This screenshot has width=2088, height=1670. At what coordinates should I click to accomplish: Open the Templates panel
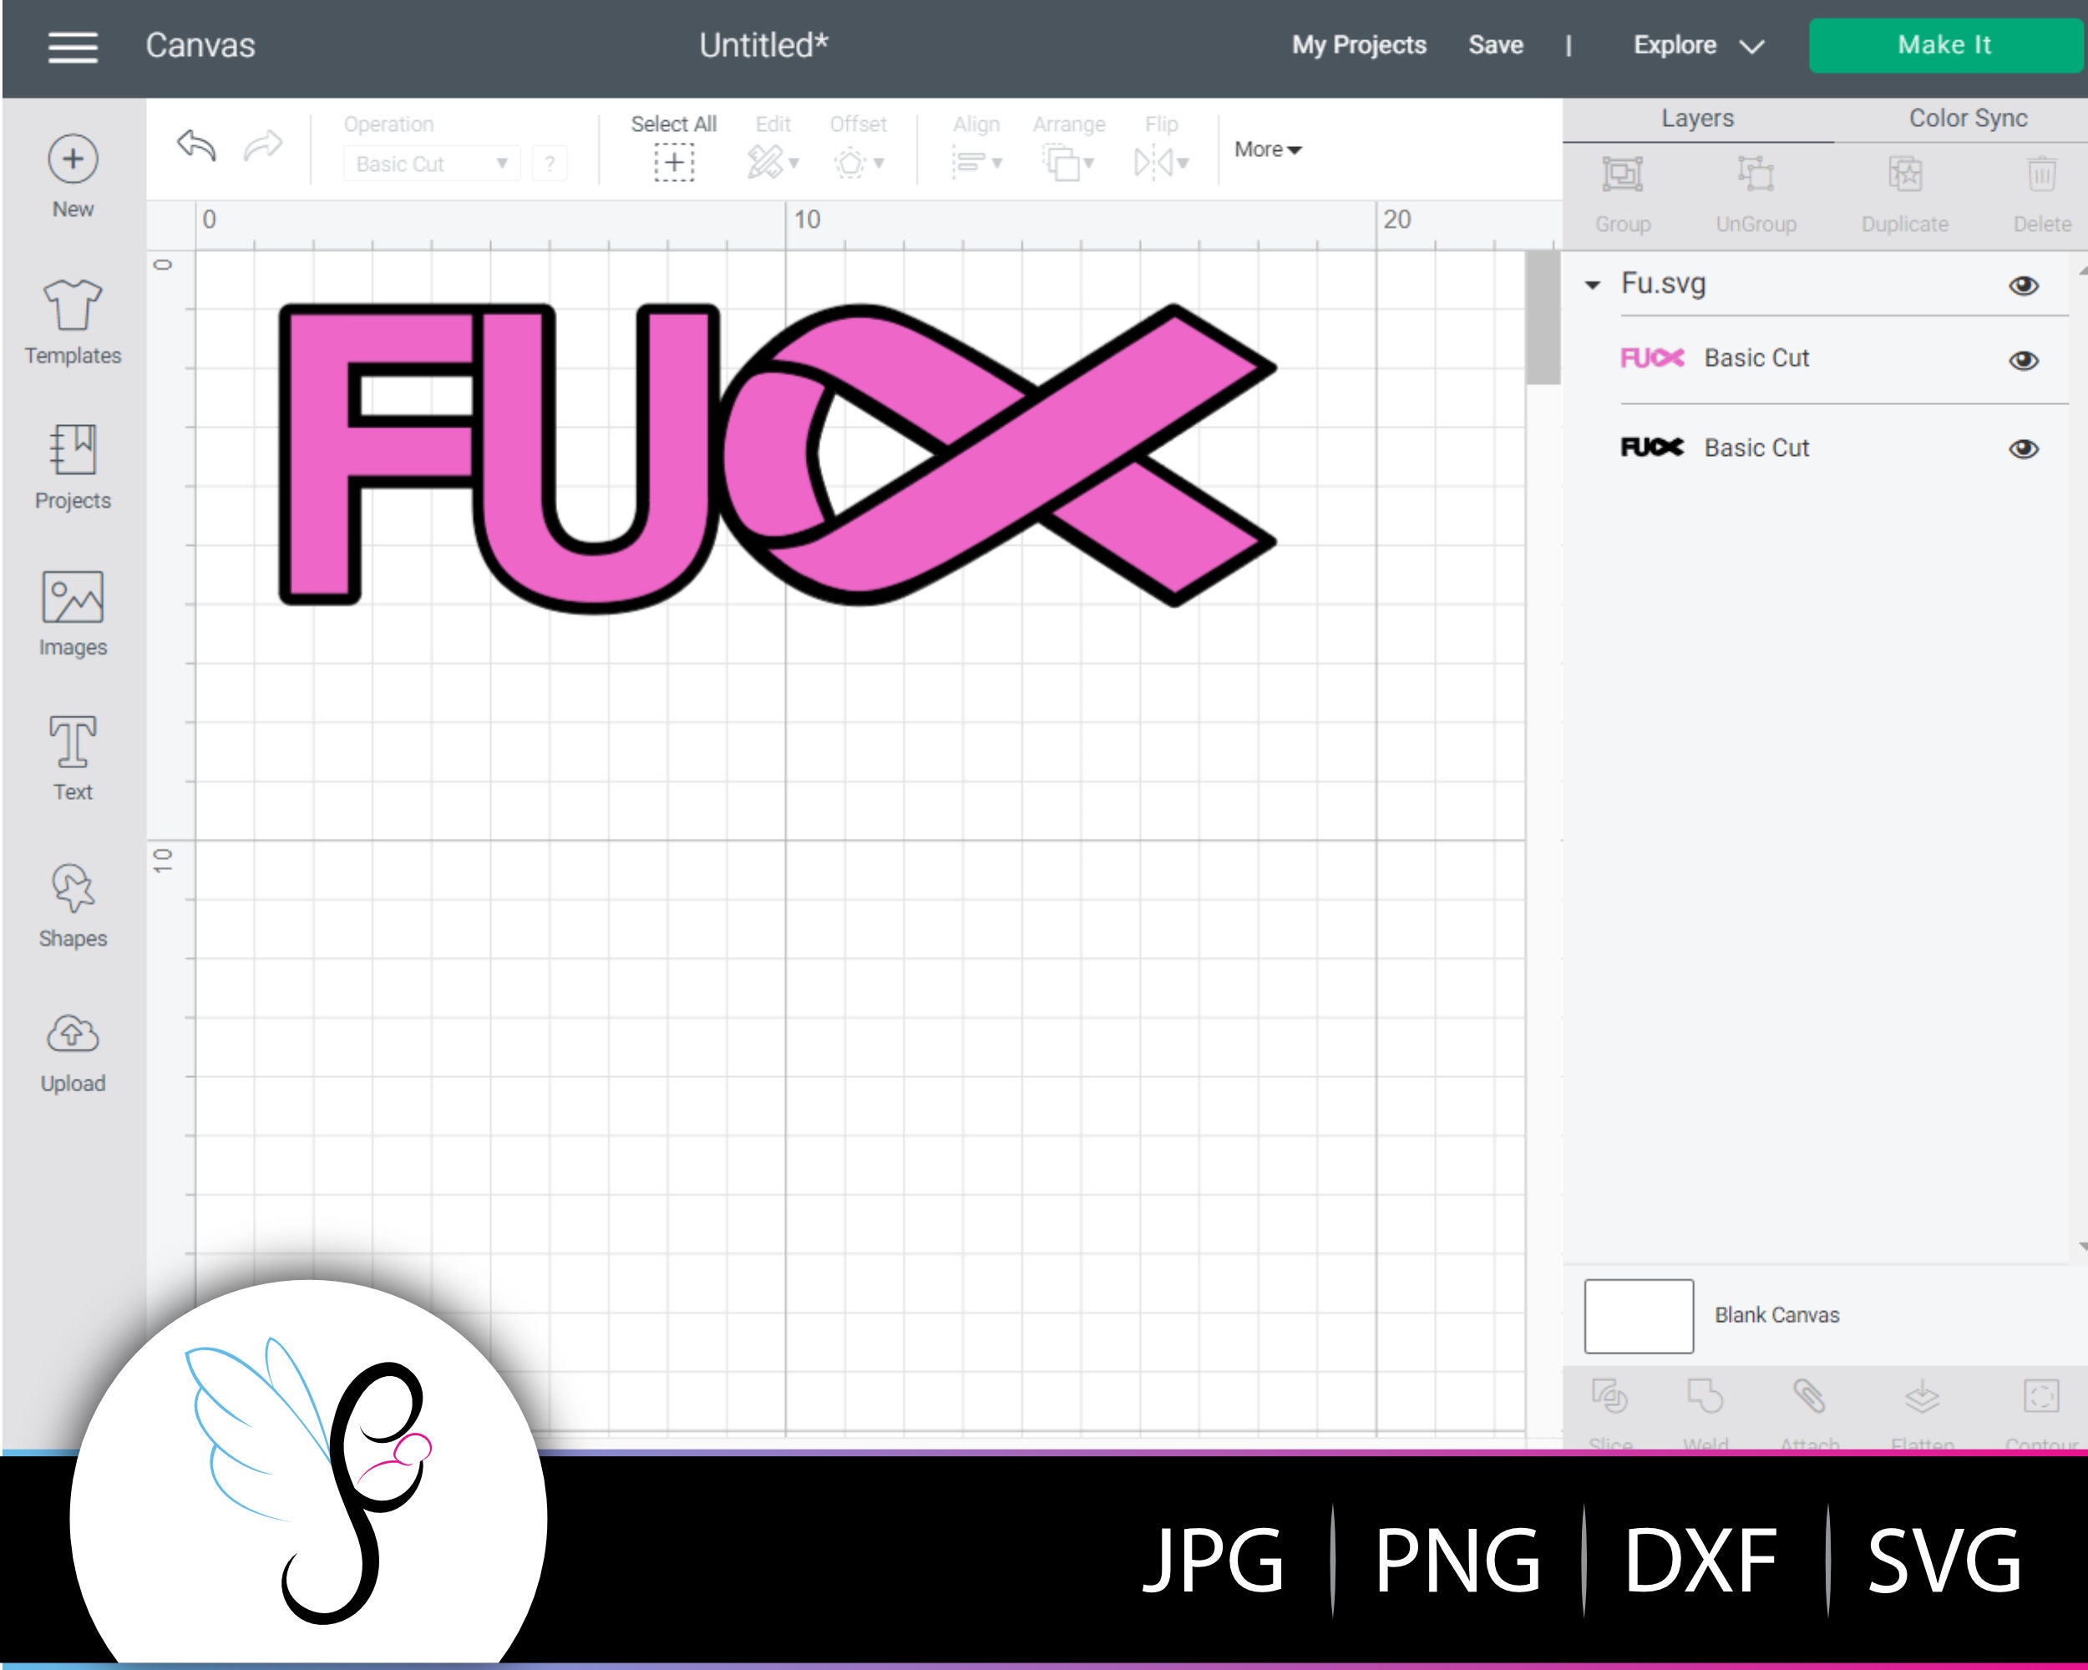pos(73,320)
